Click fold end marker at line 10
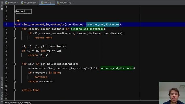Viewport: 185px width, 104px height. pyautogui.click(x=14, y=38)
